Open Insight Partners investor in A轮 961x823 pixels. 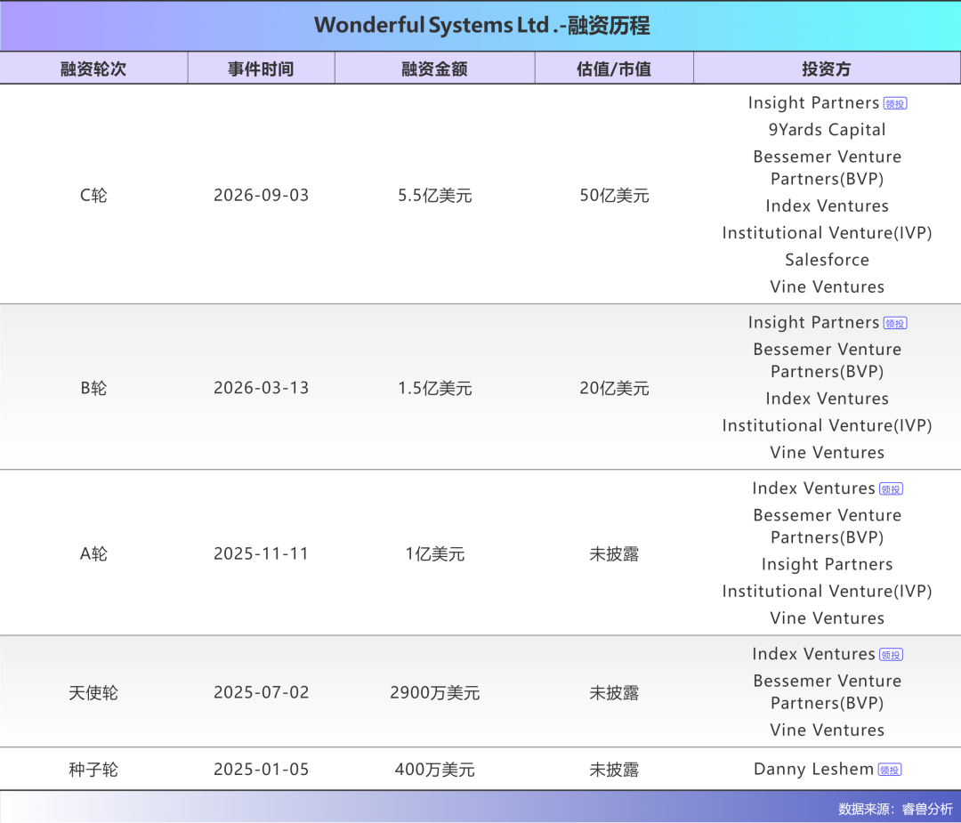(827, 564)
